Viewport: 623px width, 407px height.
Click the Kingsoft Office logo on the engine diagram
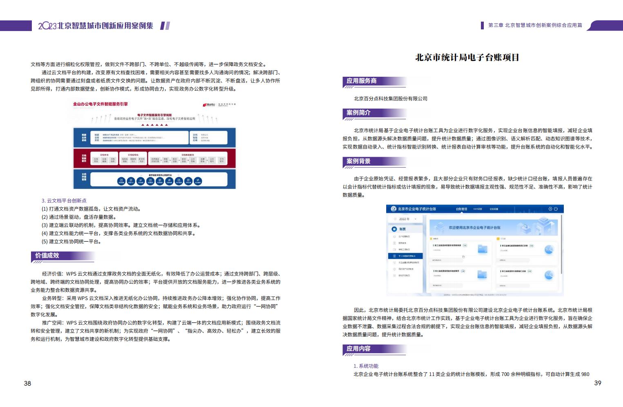point(209,105)
